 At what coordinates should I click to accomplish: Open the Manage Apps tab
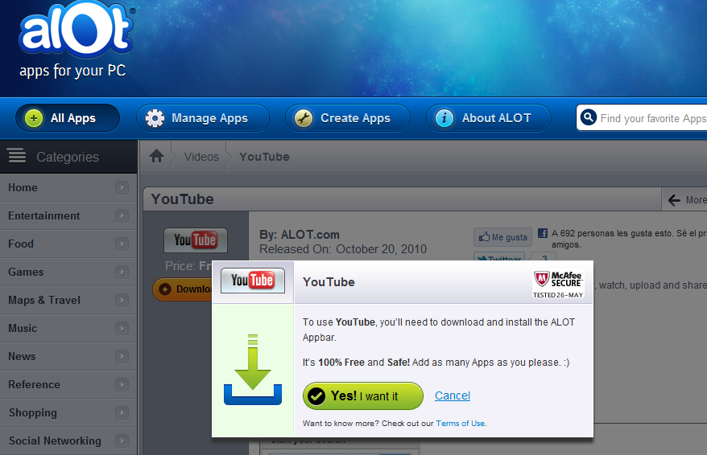(x=203, y=118)
